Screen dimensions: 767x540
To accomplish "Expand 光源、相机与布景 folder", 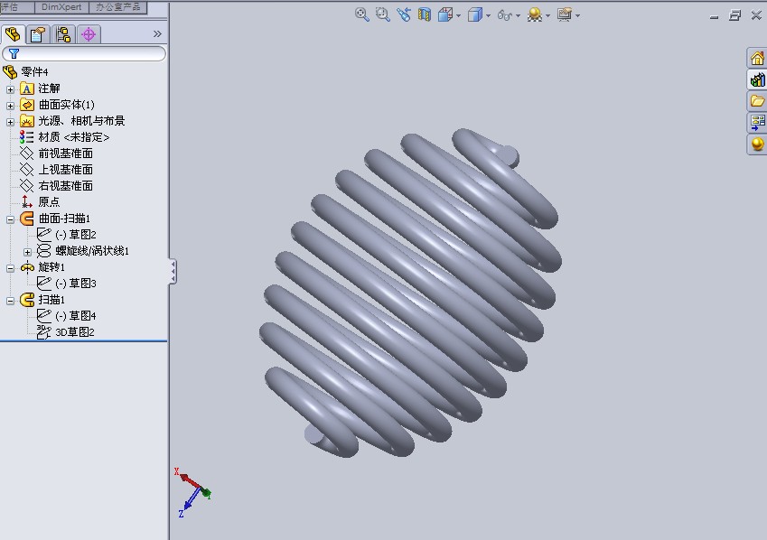I will point(10,122).
